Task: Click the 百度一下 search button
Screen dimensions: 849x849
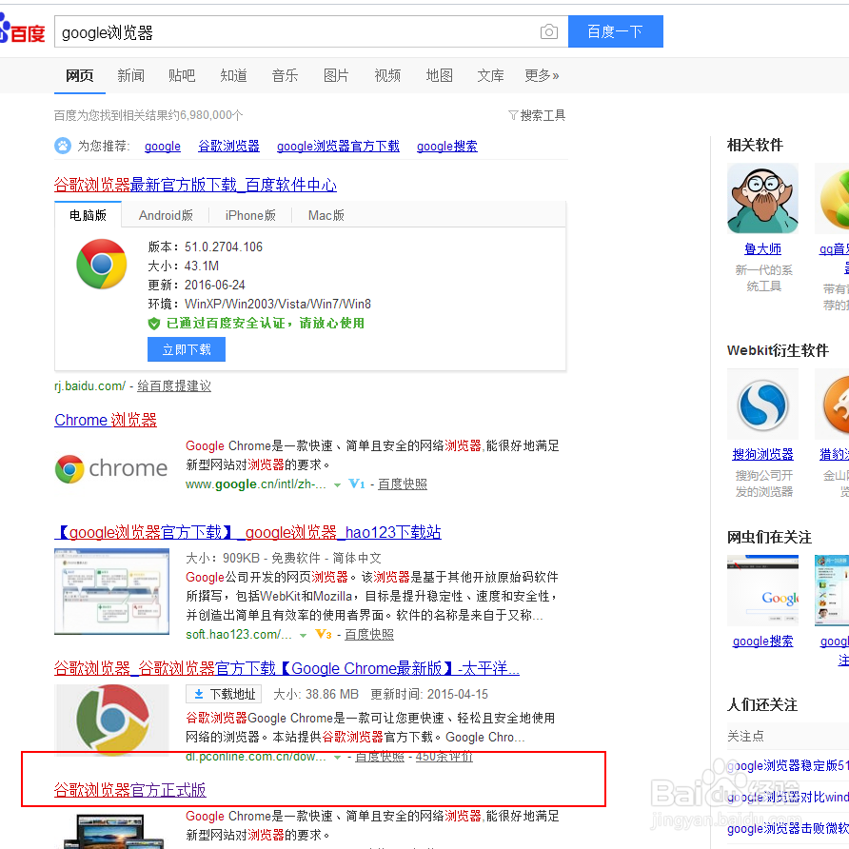Action: 616,31
